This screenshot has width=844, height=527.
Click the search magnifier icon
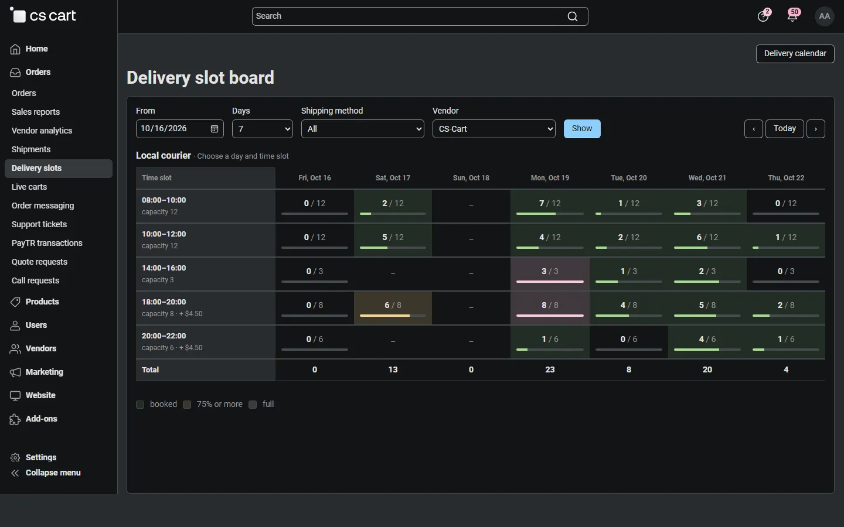[x=573, y=16]
